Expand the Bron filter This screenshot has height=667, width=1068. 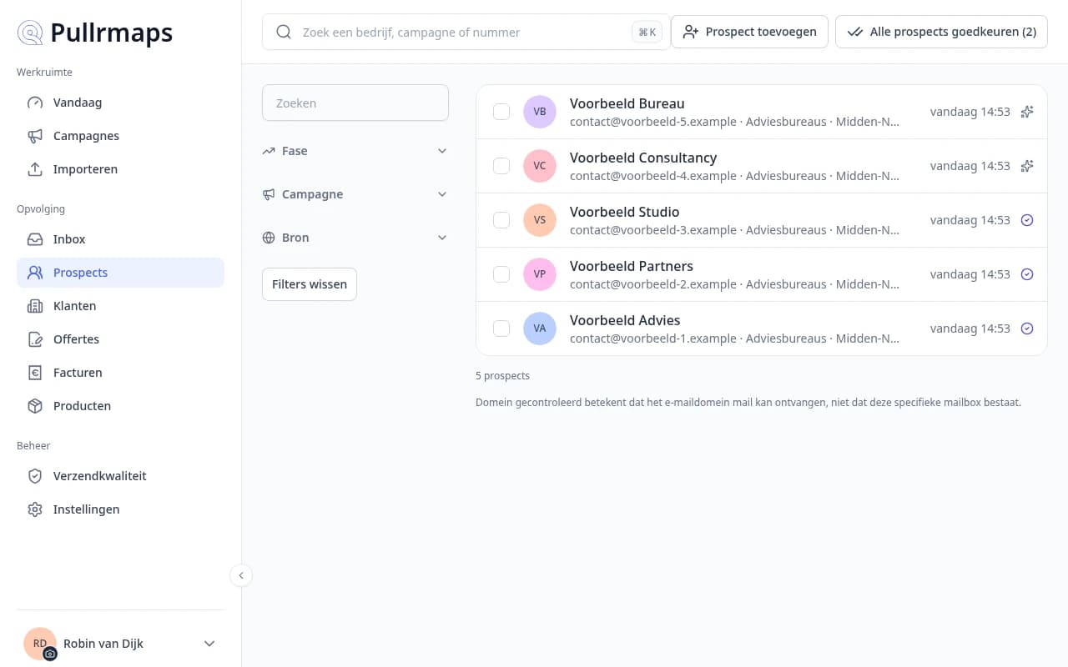tap(355, 238)
